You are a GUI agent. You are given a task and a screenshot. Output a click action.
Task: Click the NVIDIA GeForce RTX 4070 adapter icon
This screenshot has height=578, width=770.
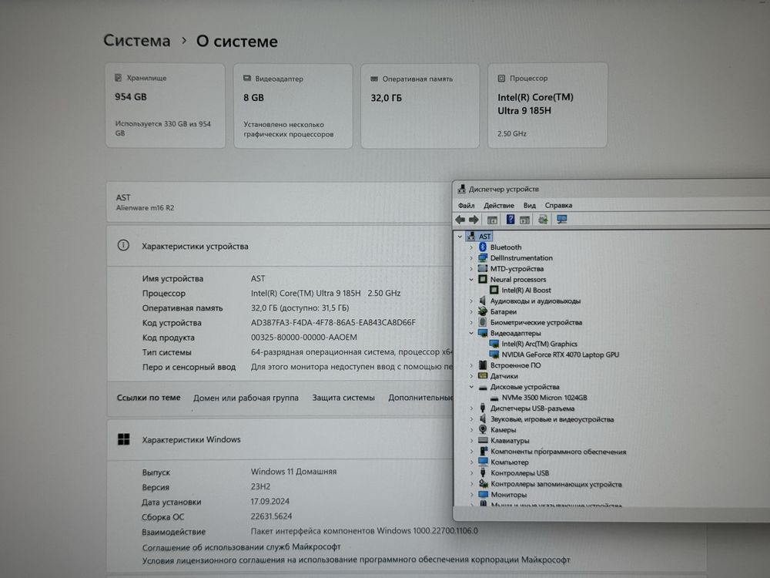494,355
